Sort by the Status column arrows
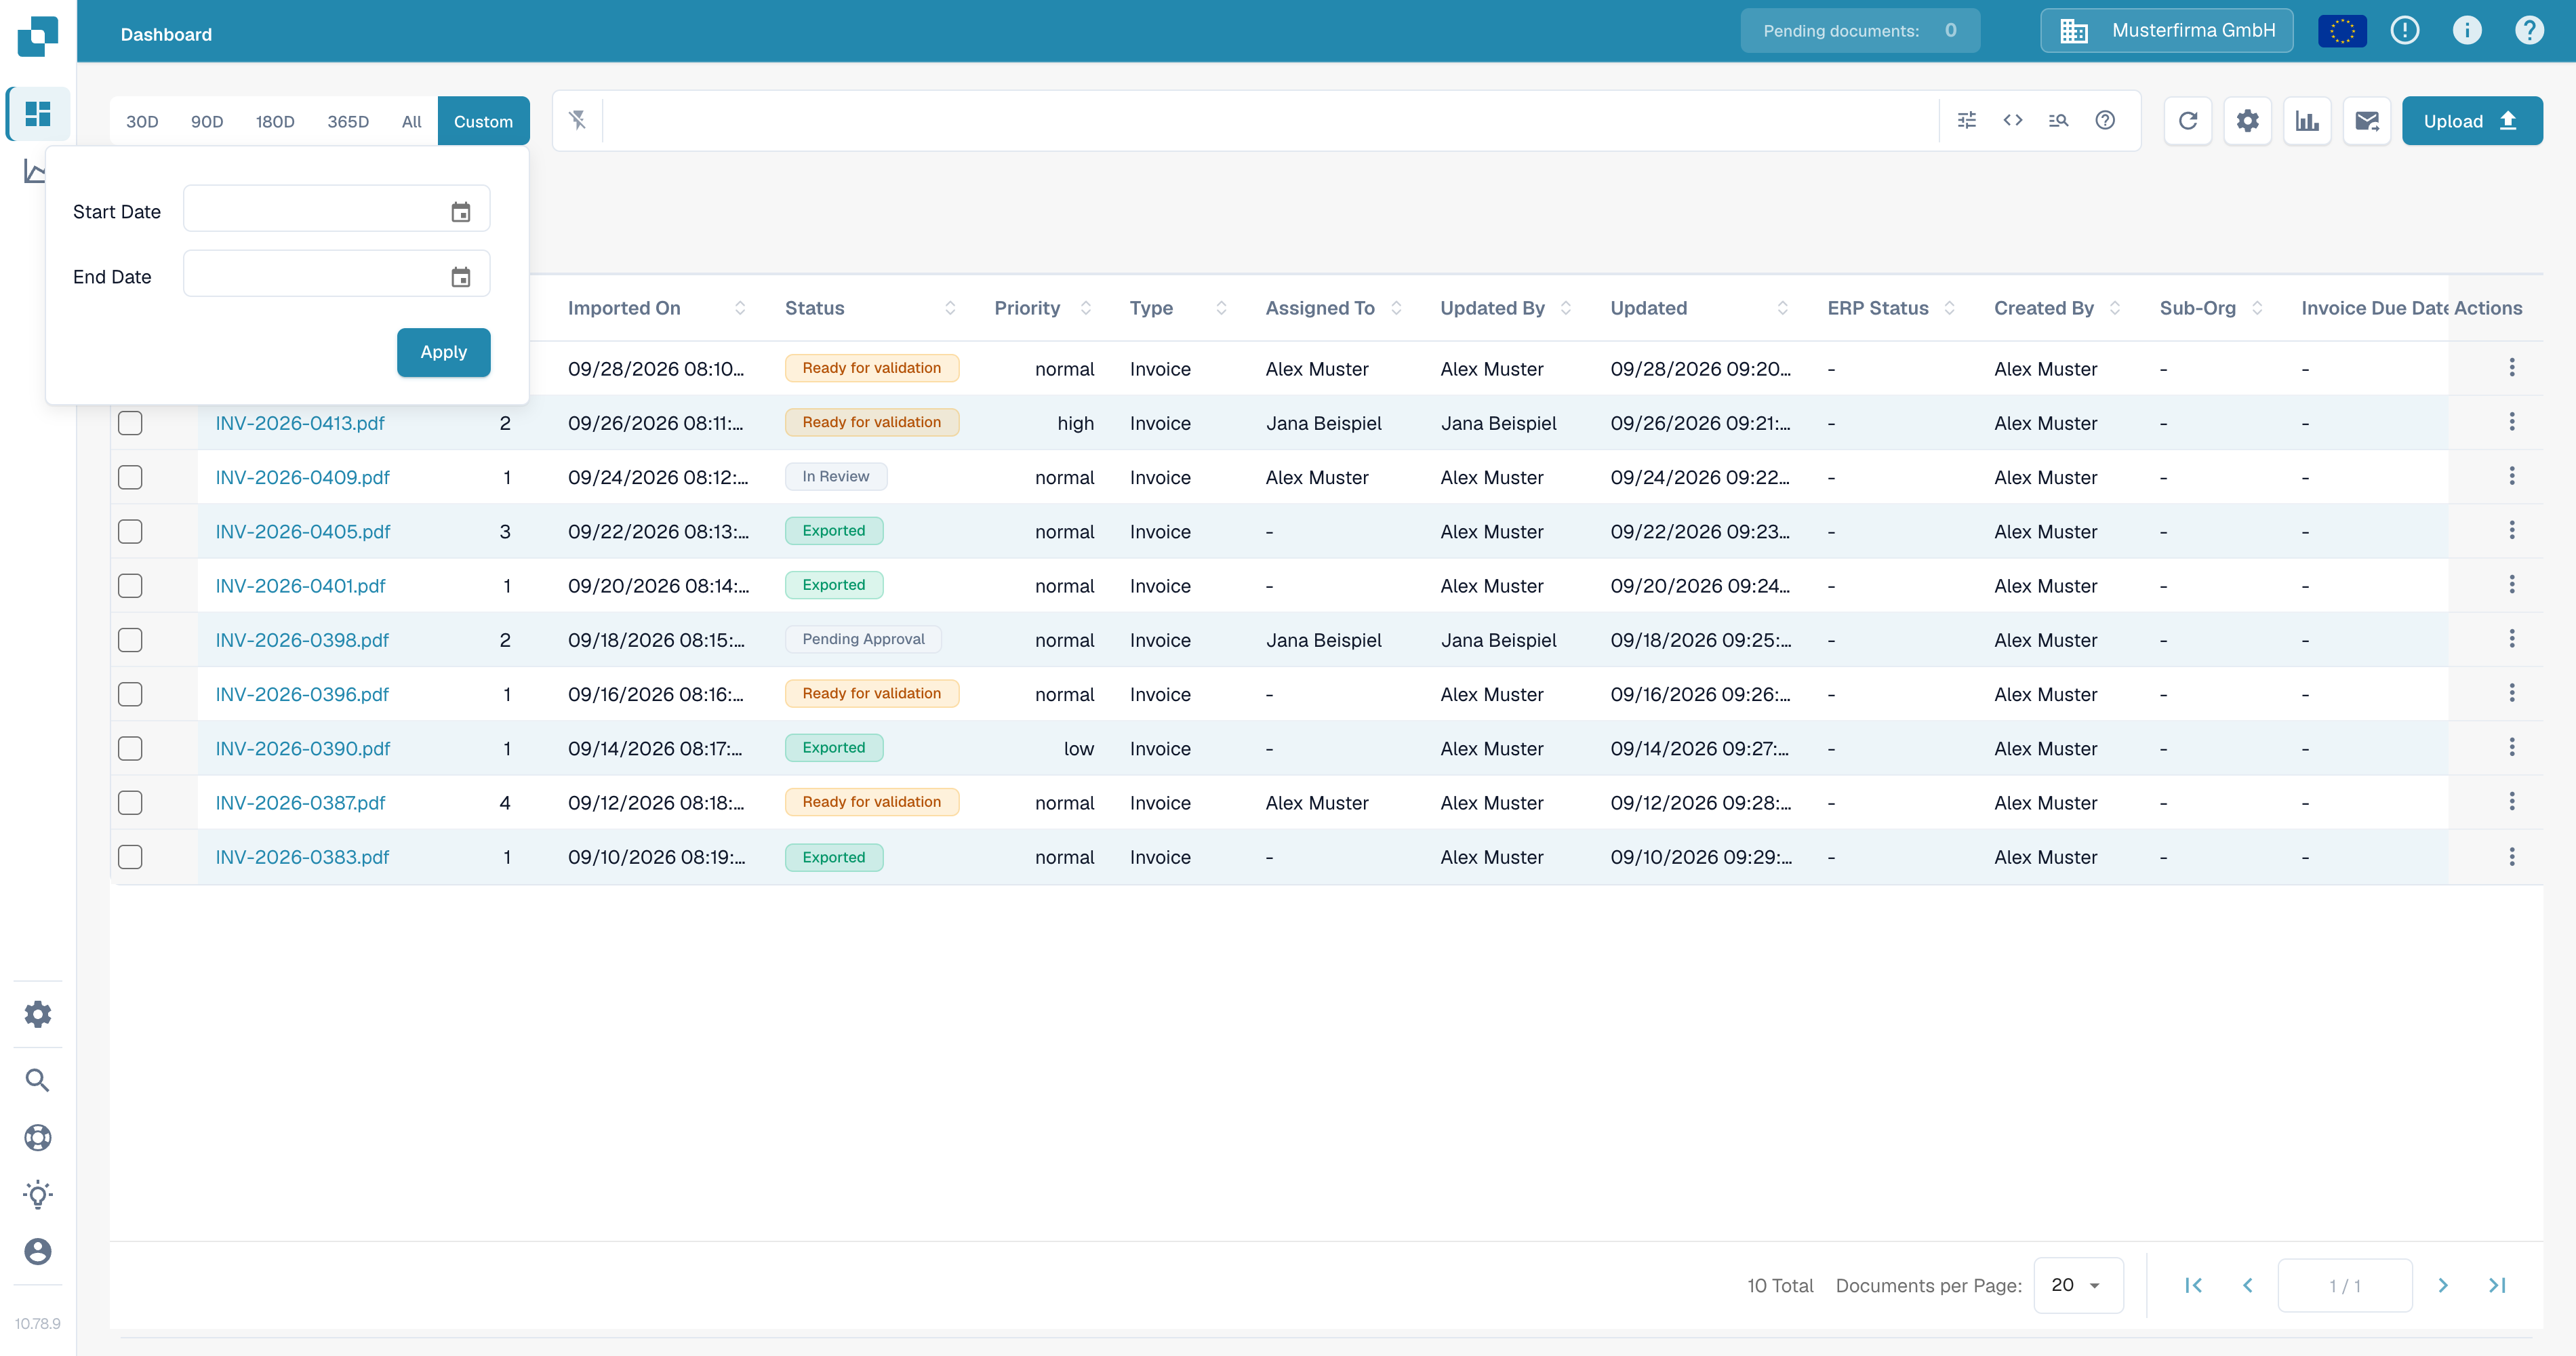The height and width of the screenshot is (1356, 2576). tap(950, 308)
